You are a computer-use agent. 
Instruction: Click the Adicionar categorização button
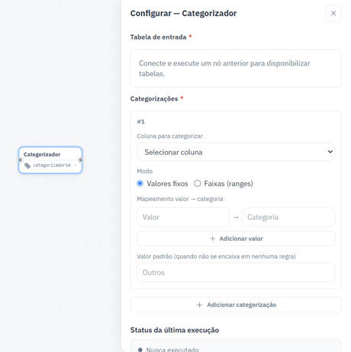click(x=236, y=305)
